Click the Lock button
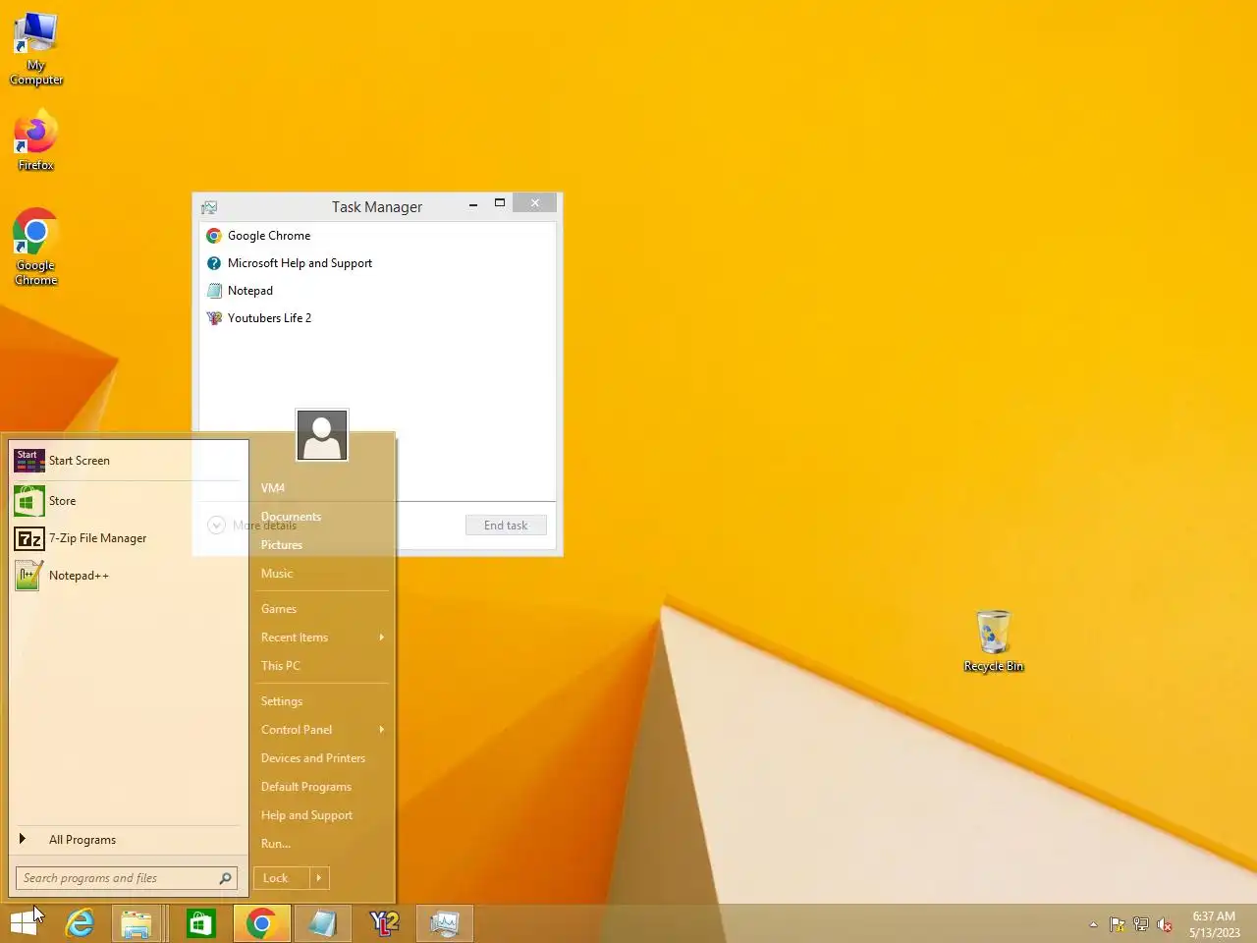This screenshot has width=1257, height=943. pos(282,878)
